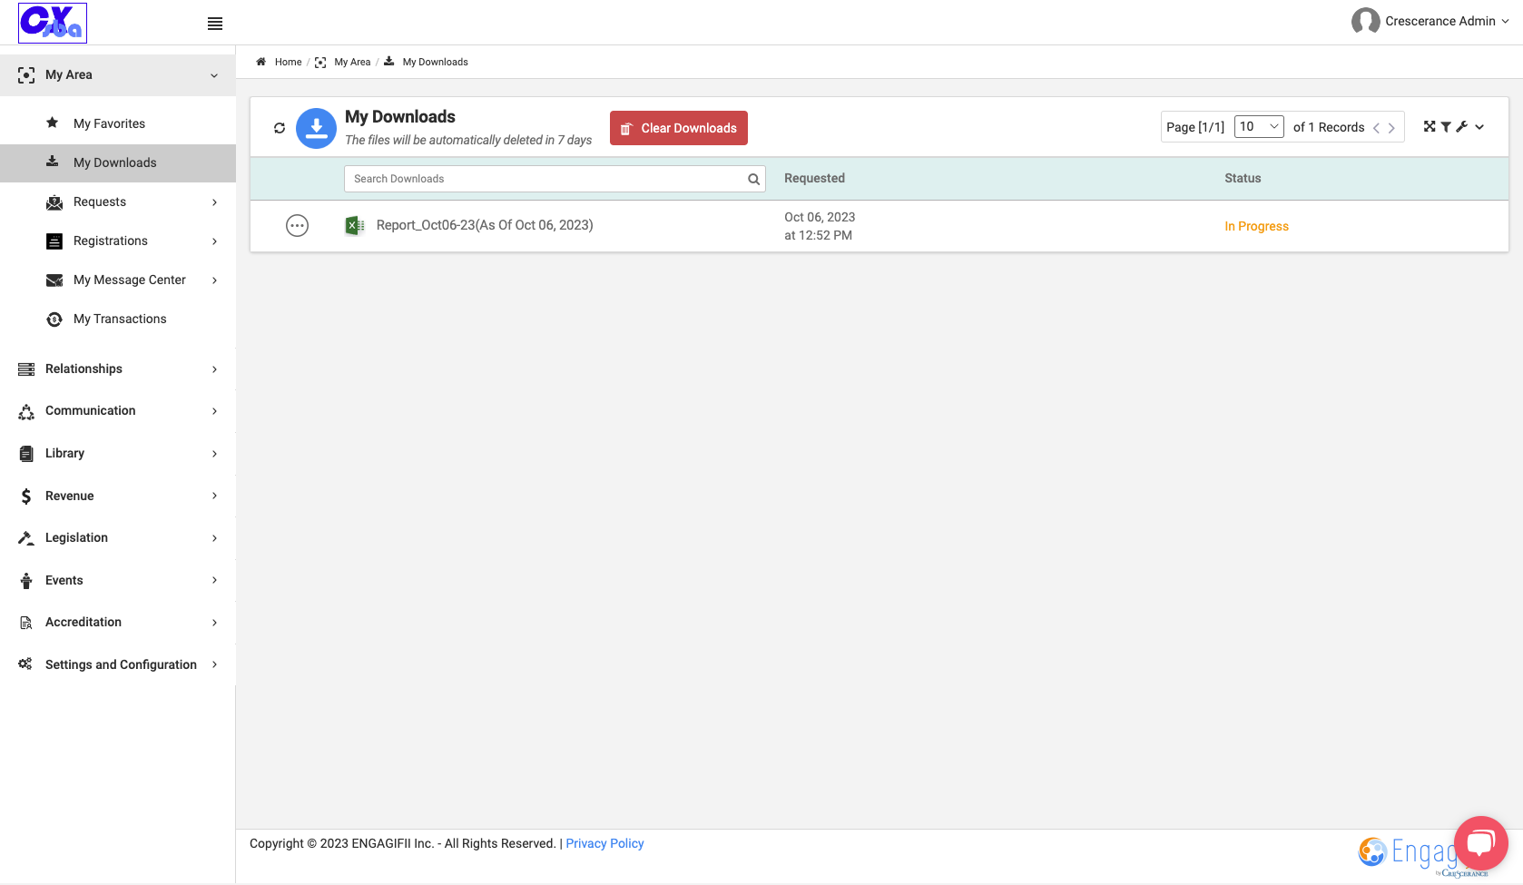Expand Library menu
1523x885 pixels.
(118, 454)
